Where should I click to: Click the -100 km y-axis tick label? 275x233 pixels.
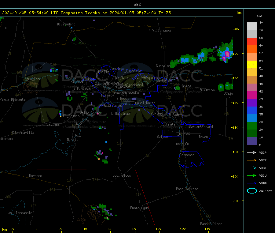[235, 54]
